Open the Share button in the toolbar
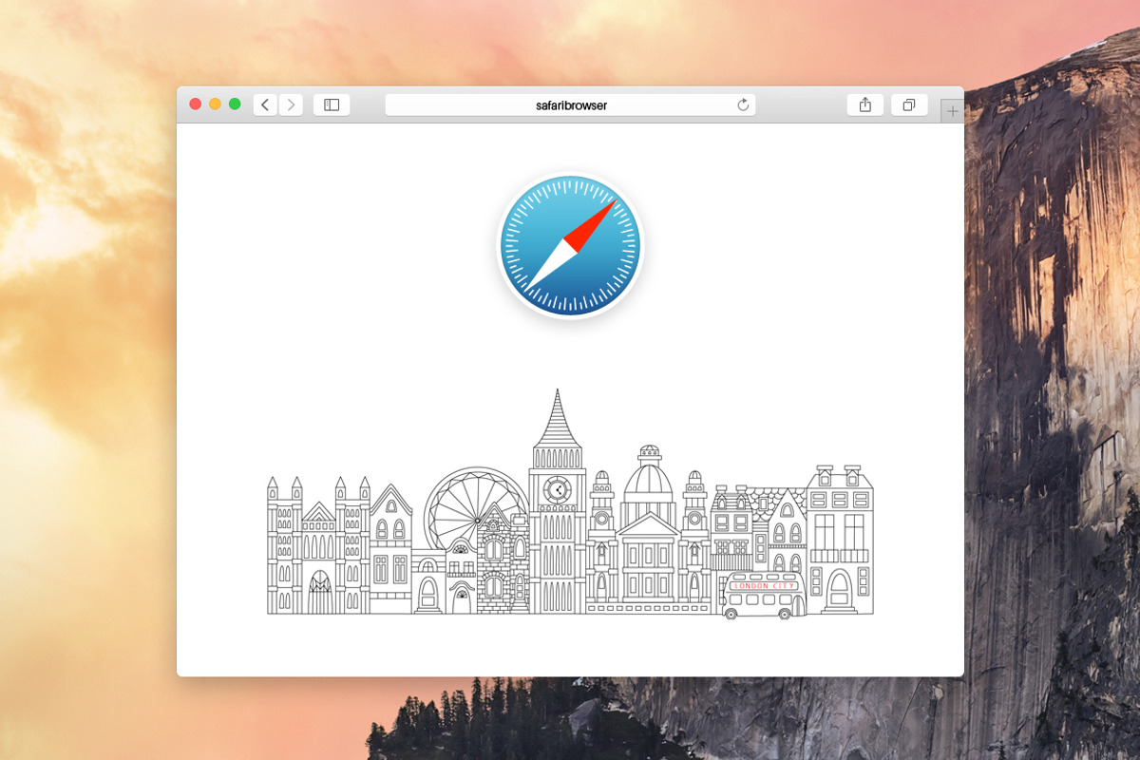The width and height of the screenshot is (1140, 760). 864,104
